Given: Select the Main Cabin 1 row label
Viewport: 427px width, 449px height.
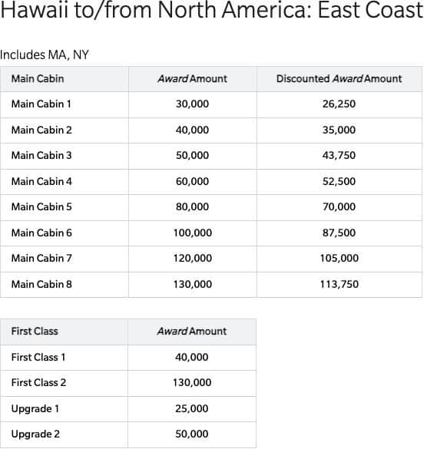Looking at the screenshot, I should 41,104.
